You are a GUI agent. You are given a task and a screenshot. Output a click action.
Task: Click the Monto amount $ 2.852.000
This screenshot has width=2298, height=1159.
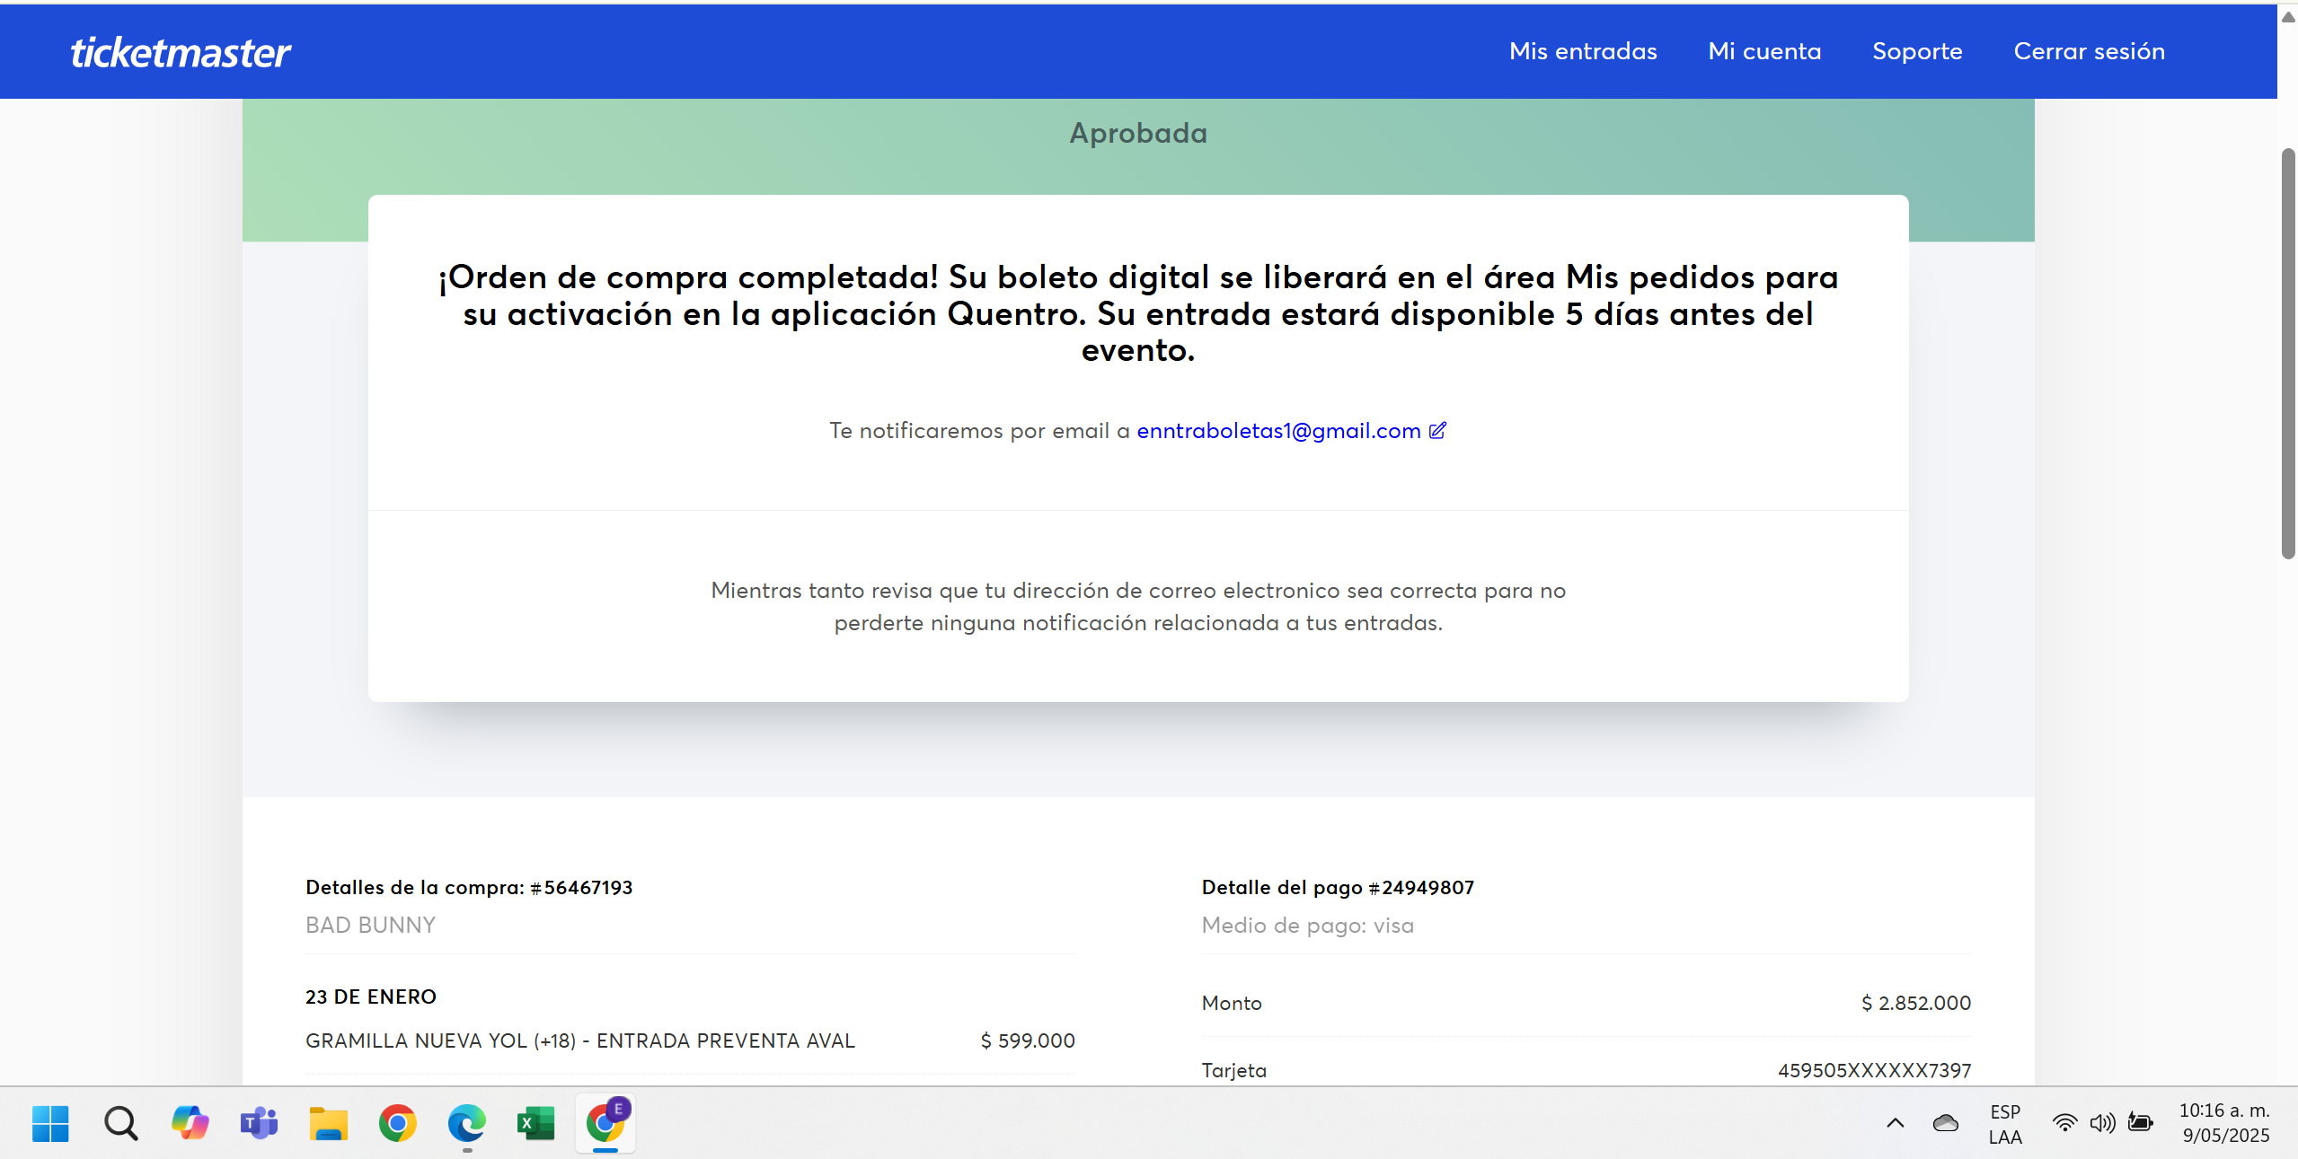click(1916, 1003)
